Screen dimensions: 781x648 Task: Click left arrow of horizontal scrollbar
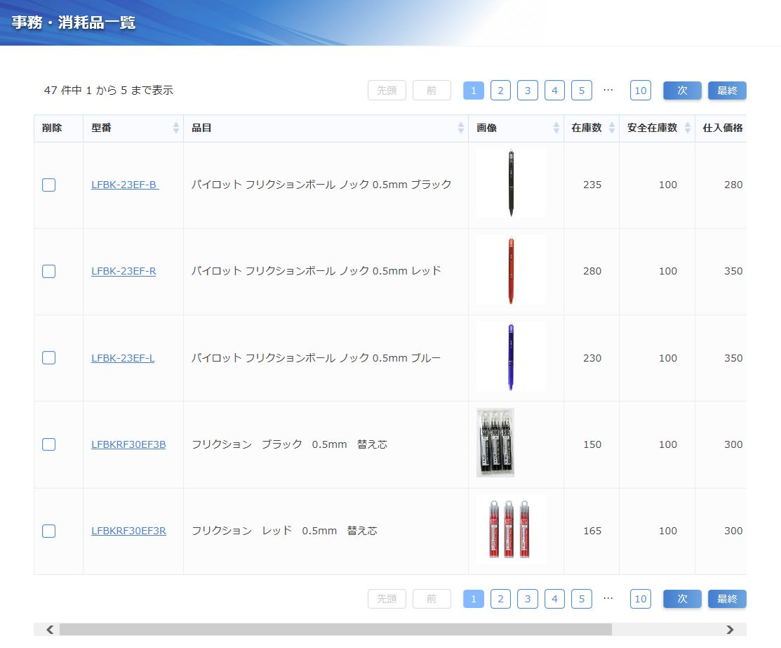pyautogui.click(x=50, y=630)
